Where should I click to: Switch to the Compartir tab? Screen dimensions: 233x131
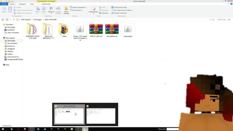pyautogui.click(x=22, y=4)
